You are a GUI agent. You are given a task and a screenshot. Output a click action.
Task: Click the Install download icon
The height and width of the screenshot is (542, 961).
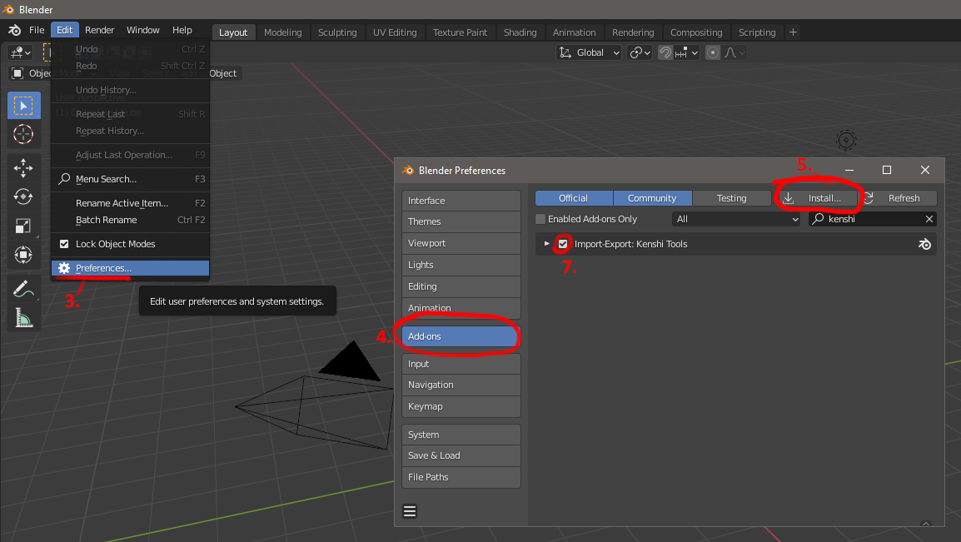pyautogui.click(x=788, y=198)
